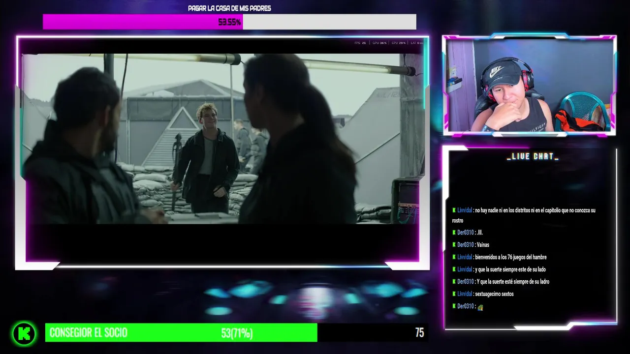Click username Livvidal on 'sextuagecimo sextos' message
The width and height of the screenshot is (630, 354).
coord(465,294)
